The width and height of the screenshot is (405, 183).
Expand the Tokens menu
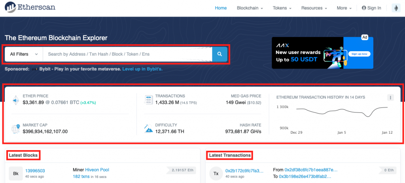(x=282, y=8)
